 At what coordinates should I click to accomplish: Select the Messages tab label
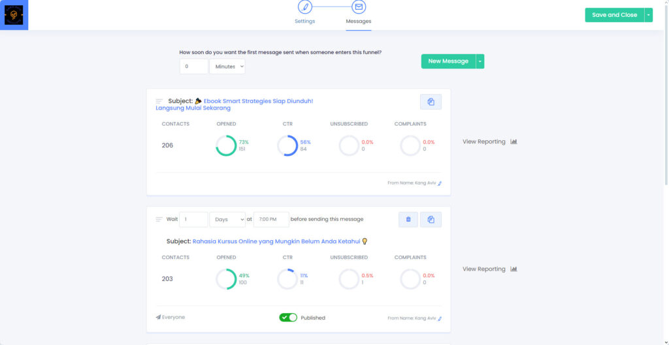coord(359,22)
